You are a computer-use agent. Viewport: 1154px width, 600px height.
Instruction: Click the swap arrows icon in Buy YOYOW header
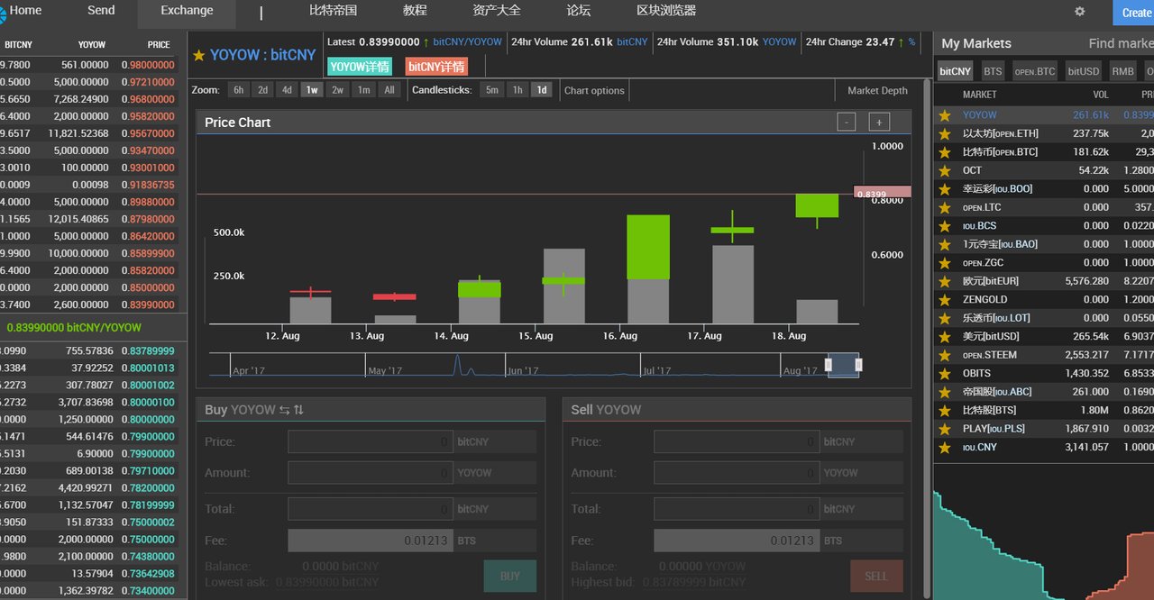click(284, 410)
